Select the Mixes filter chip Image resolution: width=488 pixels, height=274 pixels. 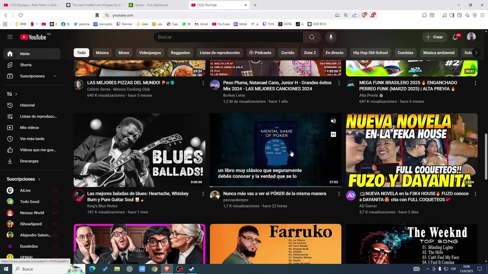pyautogui.click(x=124, y=53)
